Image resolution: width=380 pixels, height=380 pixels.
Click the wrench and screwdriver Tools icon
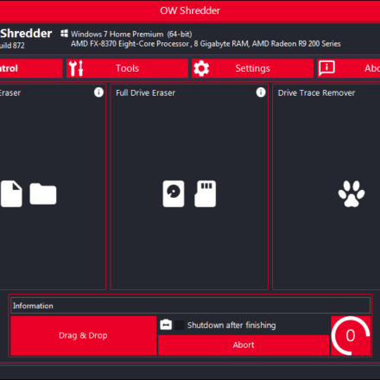tap(76, 68)
